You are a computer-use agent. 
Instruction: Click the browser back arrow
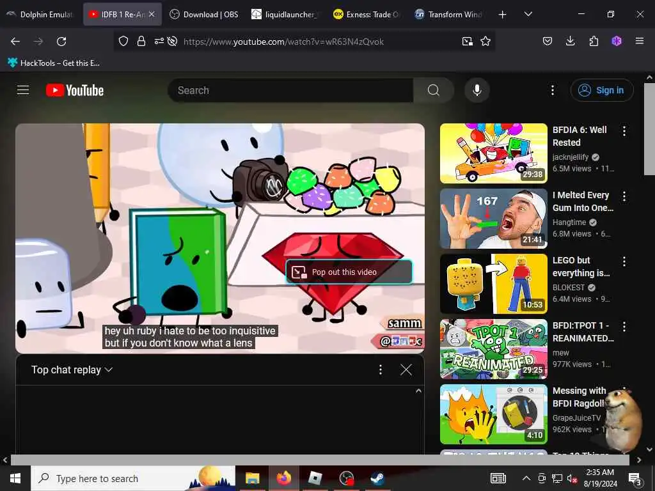tap(15, 42)
